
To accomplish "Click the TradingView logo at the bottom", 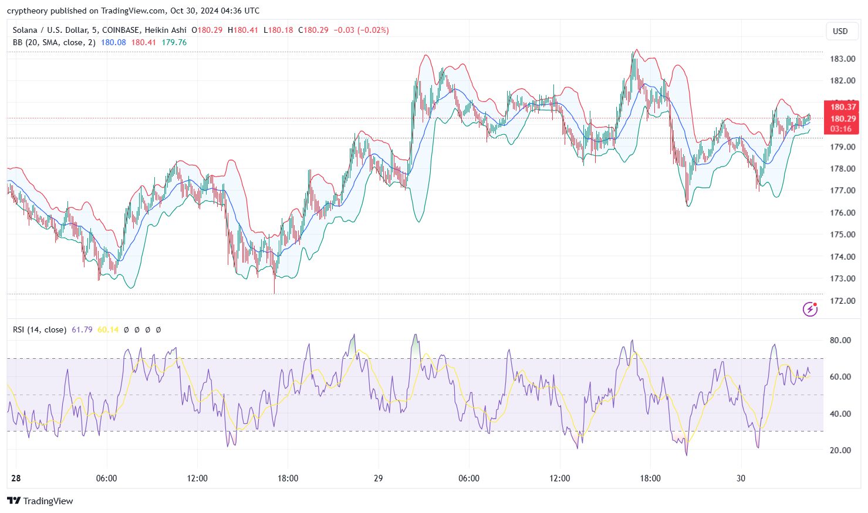I will pyautogui.click(x=40, y=501).
